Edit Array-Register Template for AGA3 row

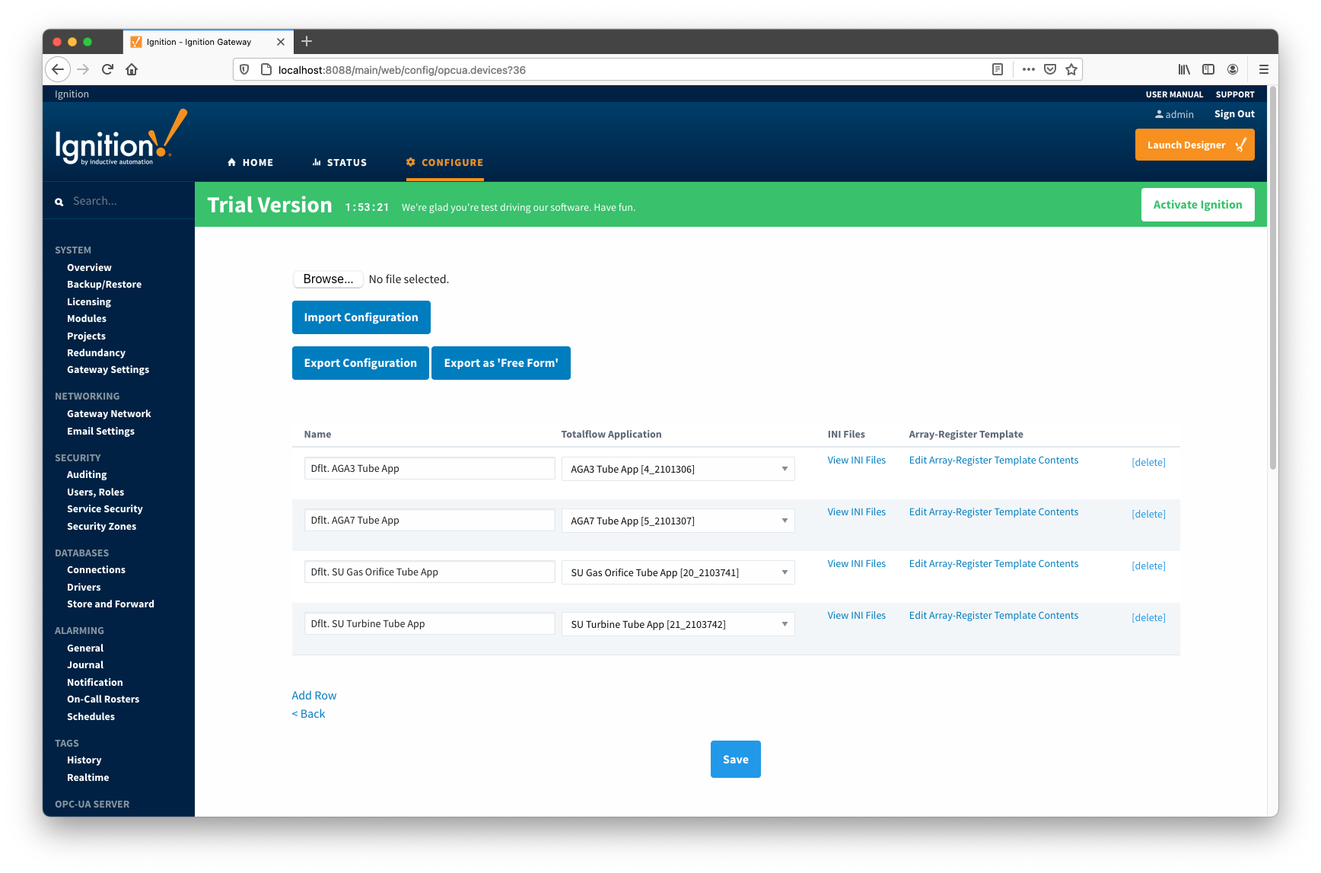point(994,460)
